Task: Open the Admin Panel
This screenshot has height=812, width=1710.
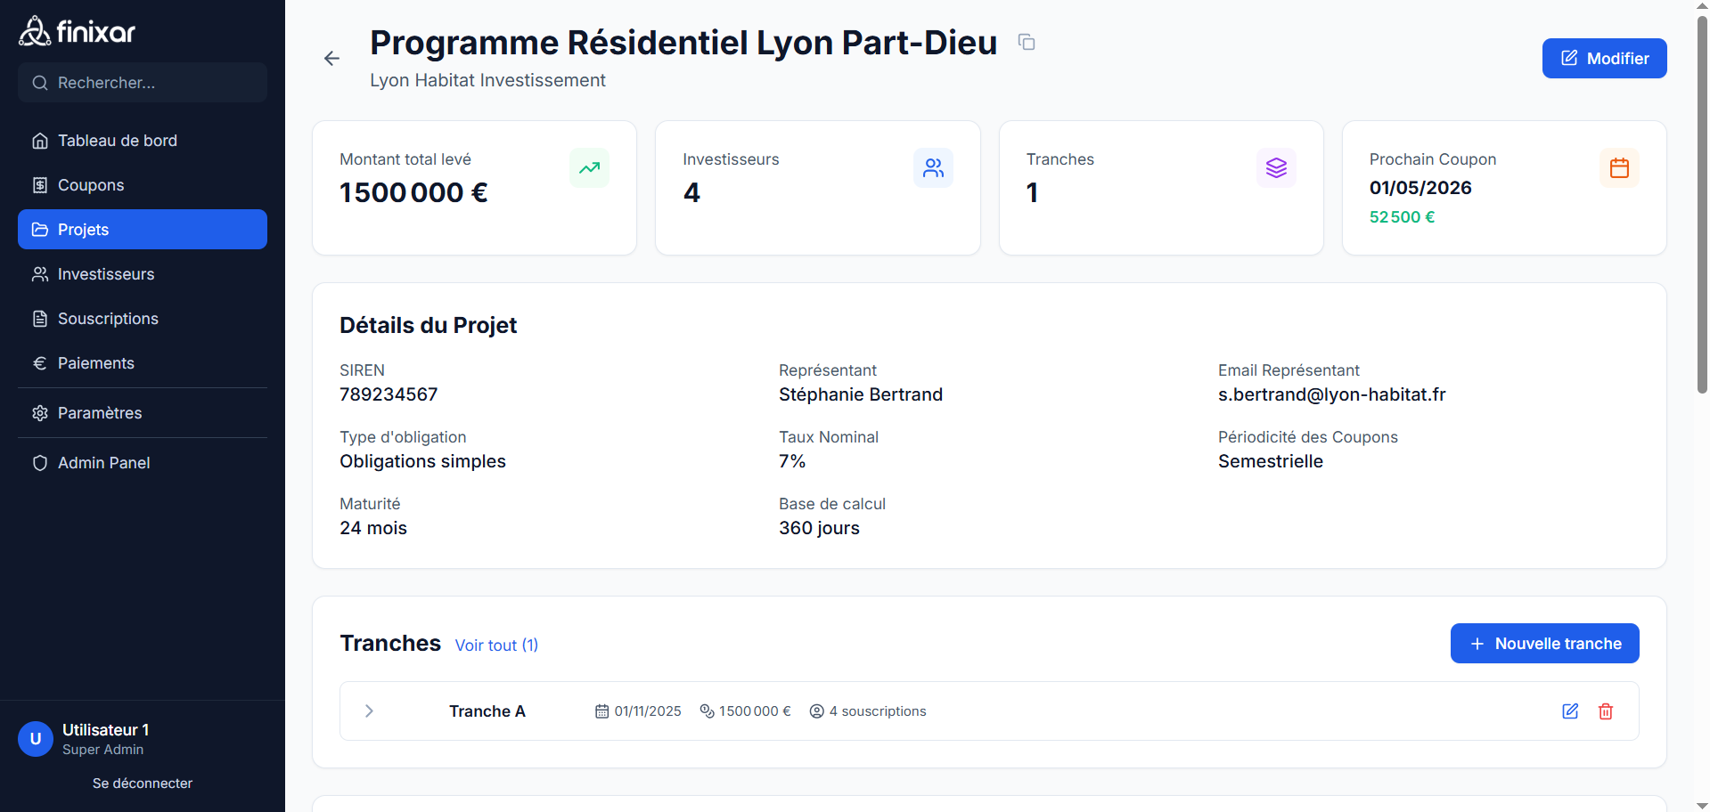Action: click(103, 462)
